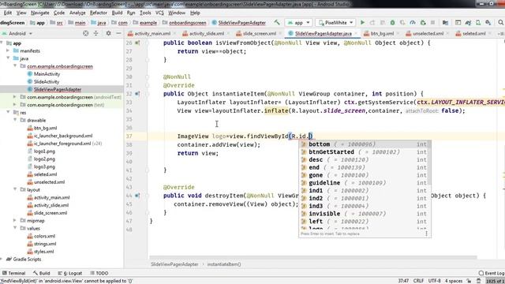Open the Event Log
The height and width of the screenshot is (284, 505).
click(492, 273)
